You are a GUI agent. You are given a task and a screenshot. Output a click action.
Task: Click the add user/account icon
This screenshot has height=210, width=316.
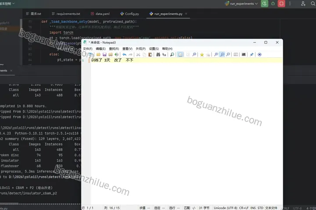[x=303, y=3]
